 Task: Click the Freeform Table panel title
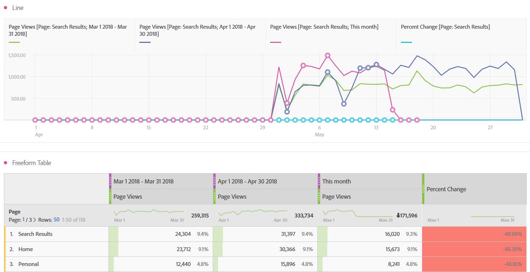click(32, 163)
